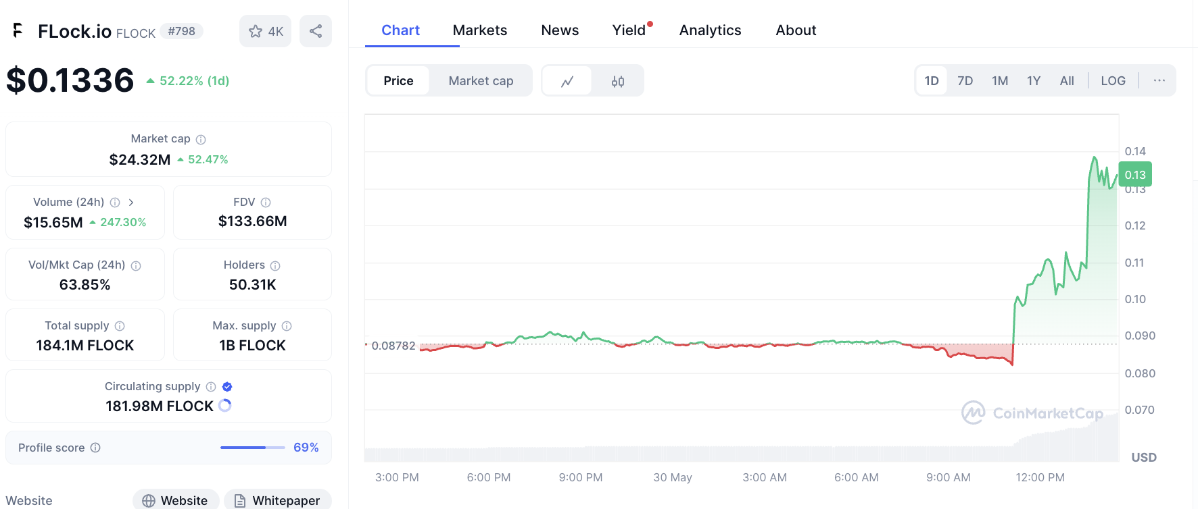Viewport: 1198px width, 509px height.
Task: Click the 63.85% Vol/Mkt Cap value
Action: click(85, 285)
